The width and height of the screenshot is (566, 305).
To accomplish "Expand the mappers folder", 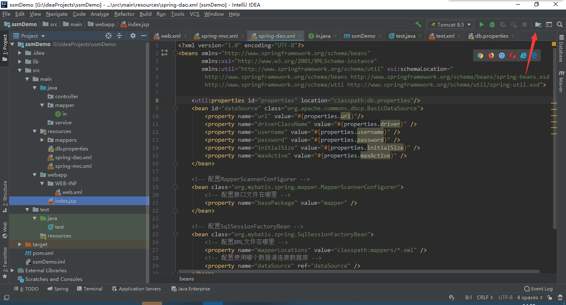I will pos(42,140).
